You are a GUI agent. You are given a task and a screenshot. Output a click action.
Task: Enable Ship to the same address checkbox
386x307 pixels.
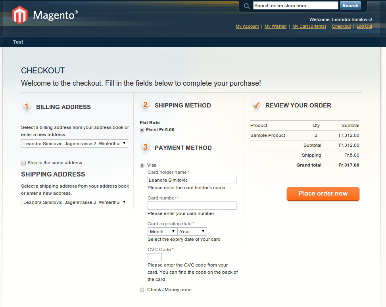click(x=23, y=163)
